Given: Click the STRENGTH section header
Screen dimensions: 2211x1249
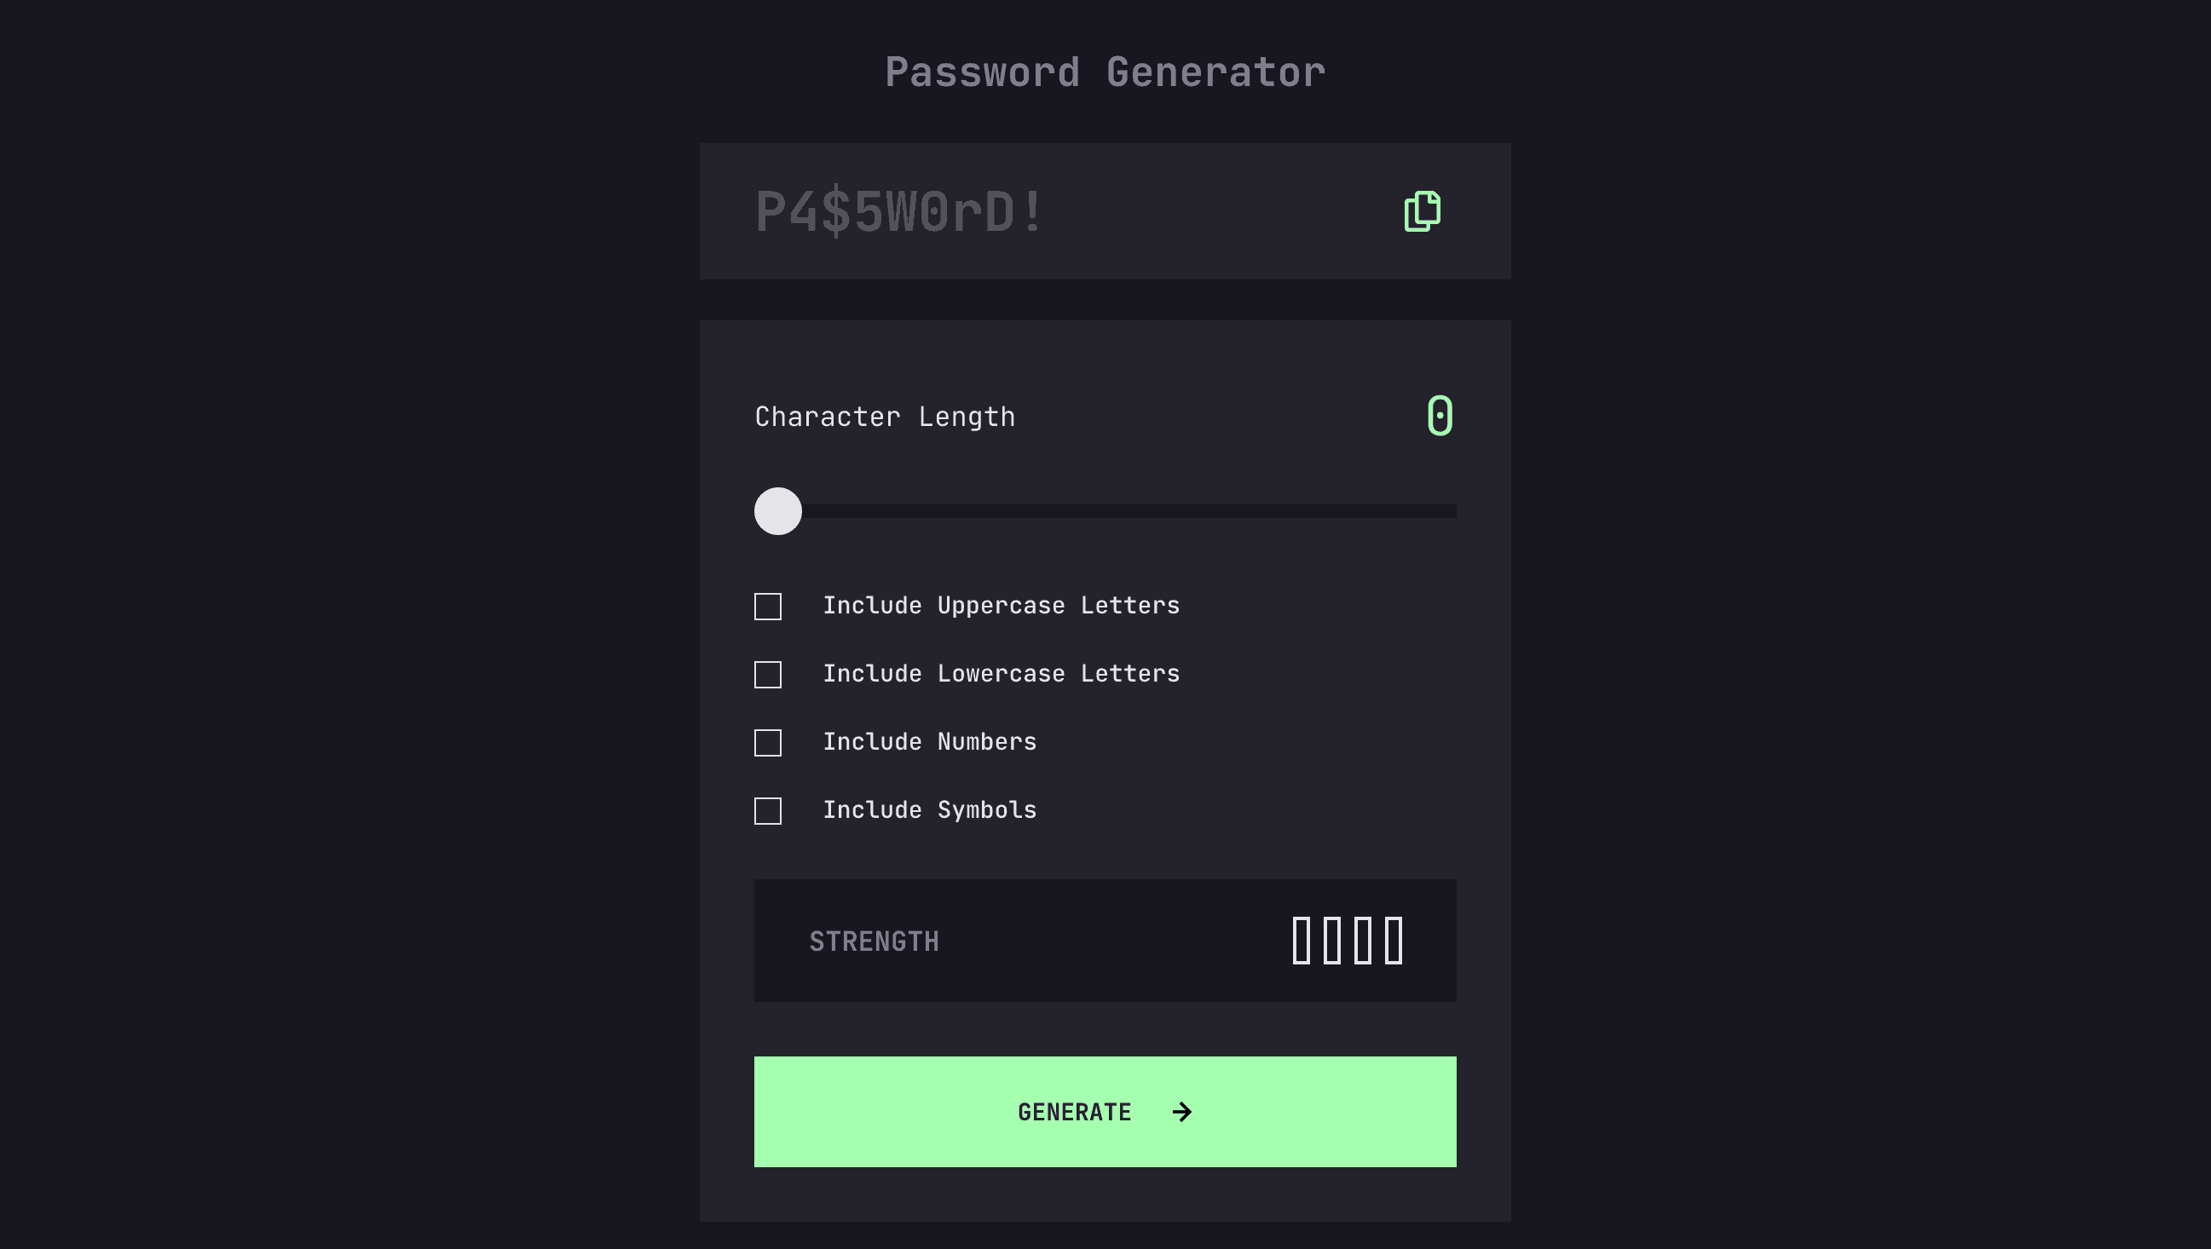Looking at the screenshot, I should pyautogui.click(x=873, y=940).
